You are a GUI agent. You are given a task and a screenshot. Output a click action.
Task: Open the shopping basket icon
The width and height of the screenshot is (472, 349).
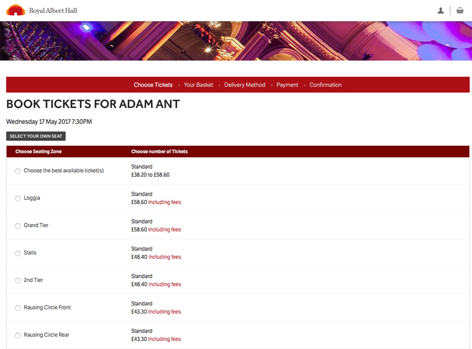tap(460, 11)
